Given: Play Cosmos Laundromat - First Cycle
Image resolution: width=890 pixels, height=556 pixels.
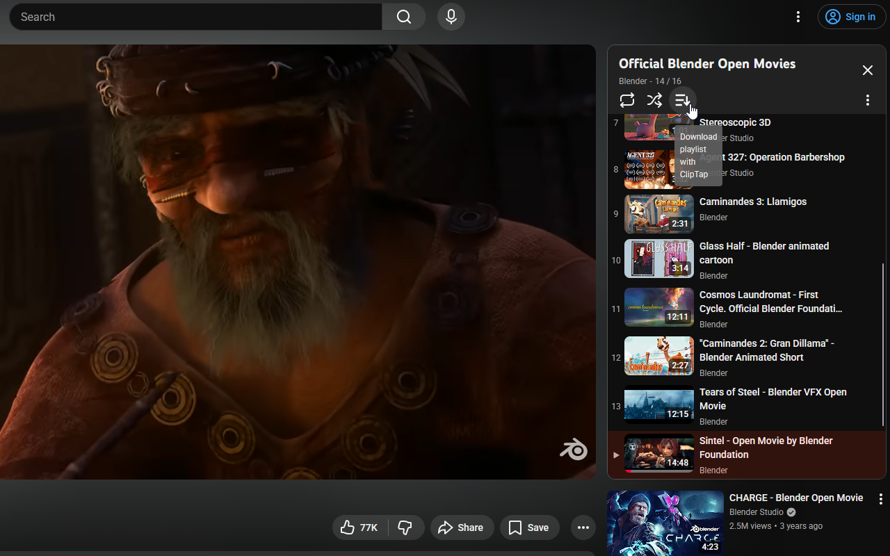Looking at the screenshot, I should pyautogui.click(x=772, y=302).
